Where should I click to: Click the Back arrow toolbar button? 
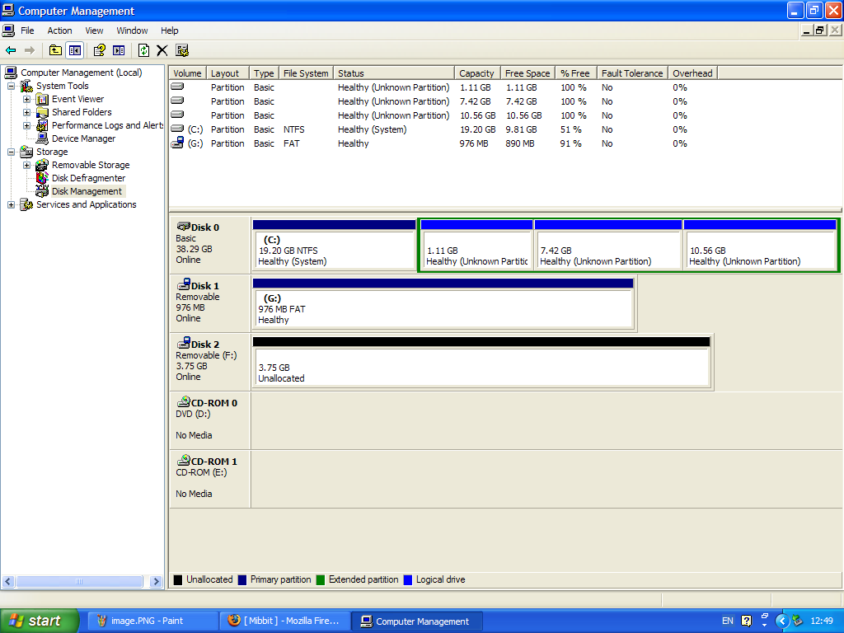[x=11, y=50]
